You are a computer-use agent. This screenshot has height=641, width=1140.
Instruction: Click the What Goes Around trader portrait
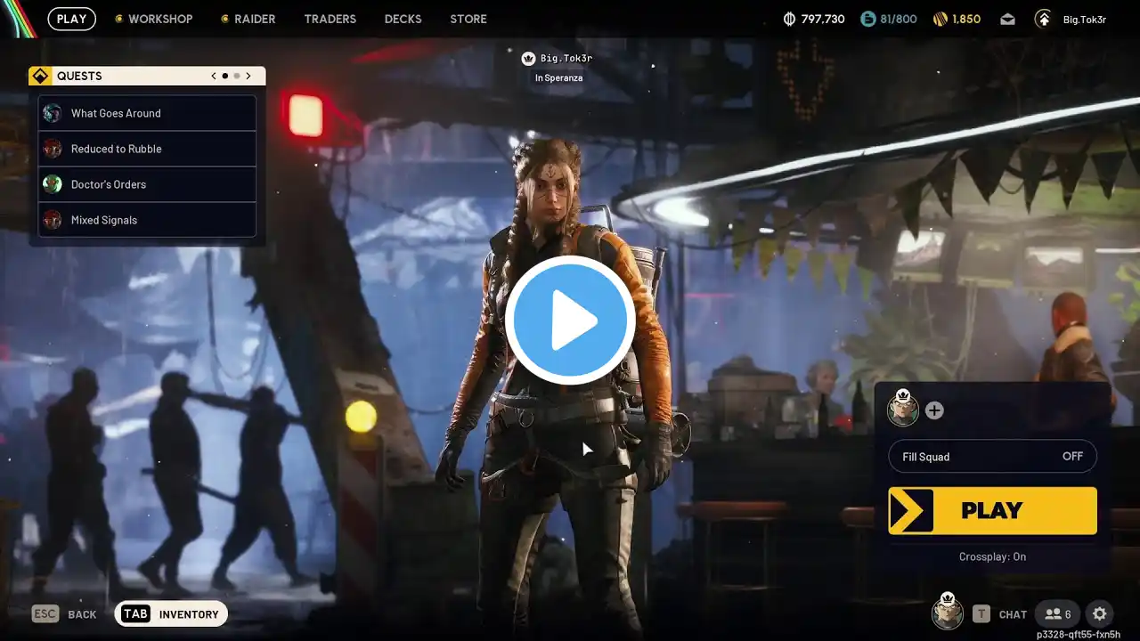(x=53, y=113)
